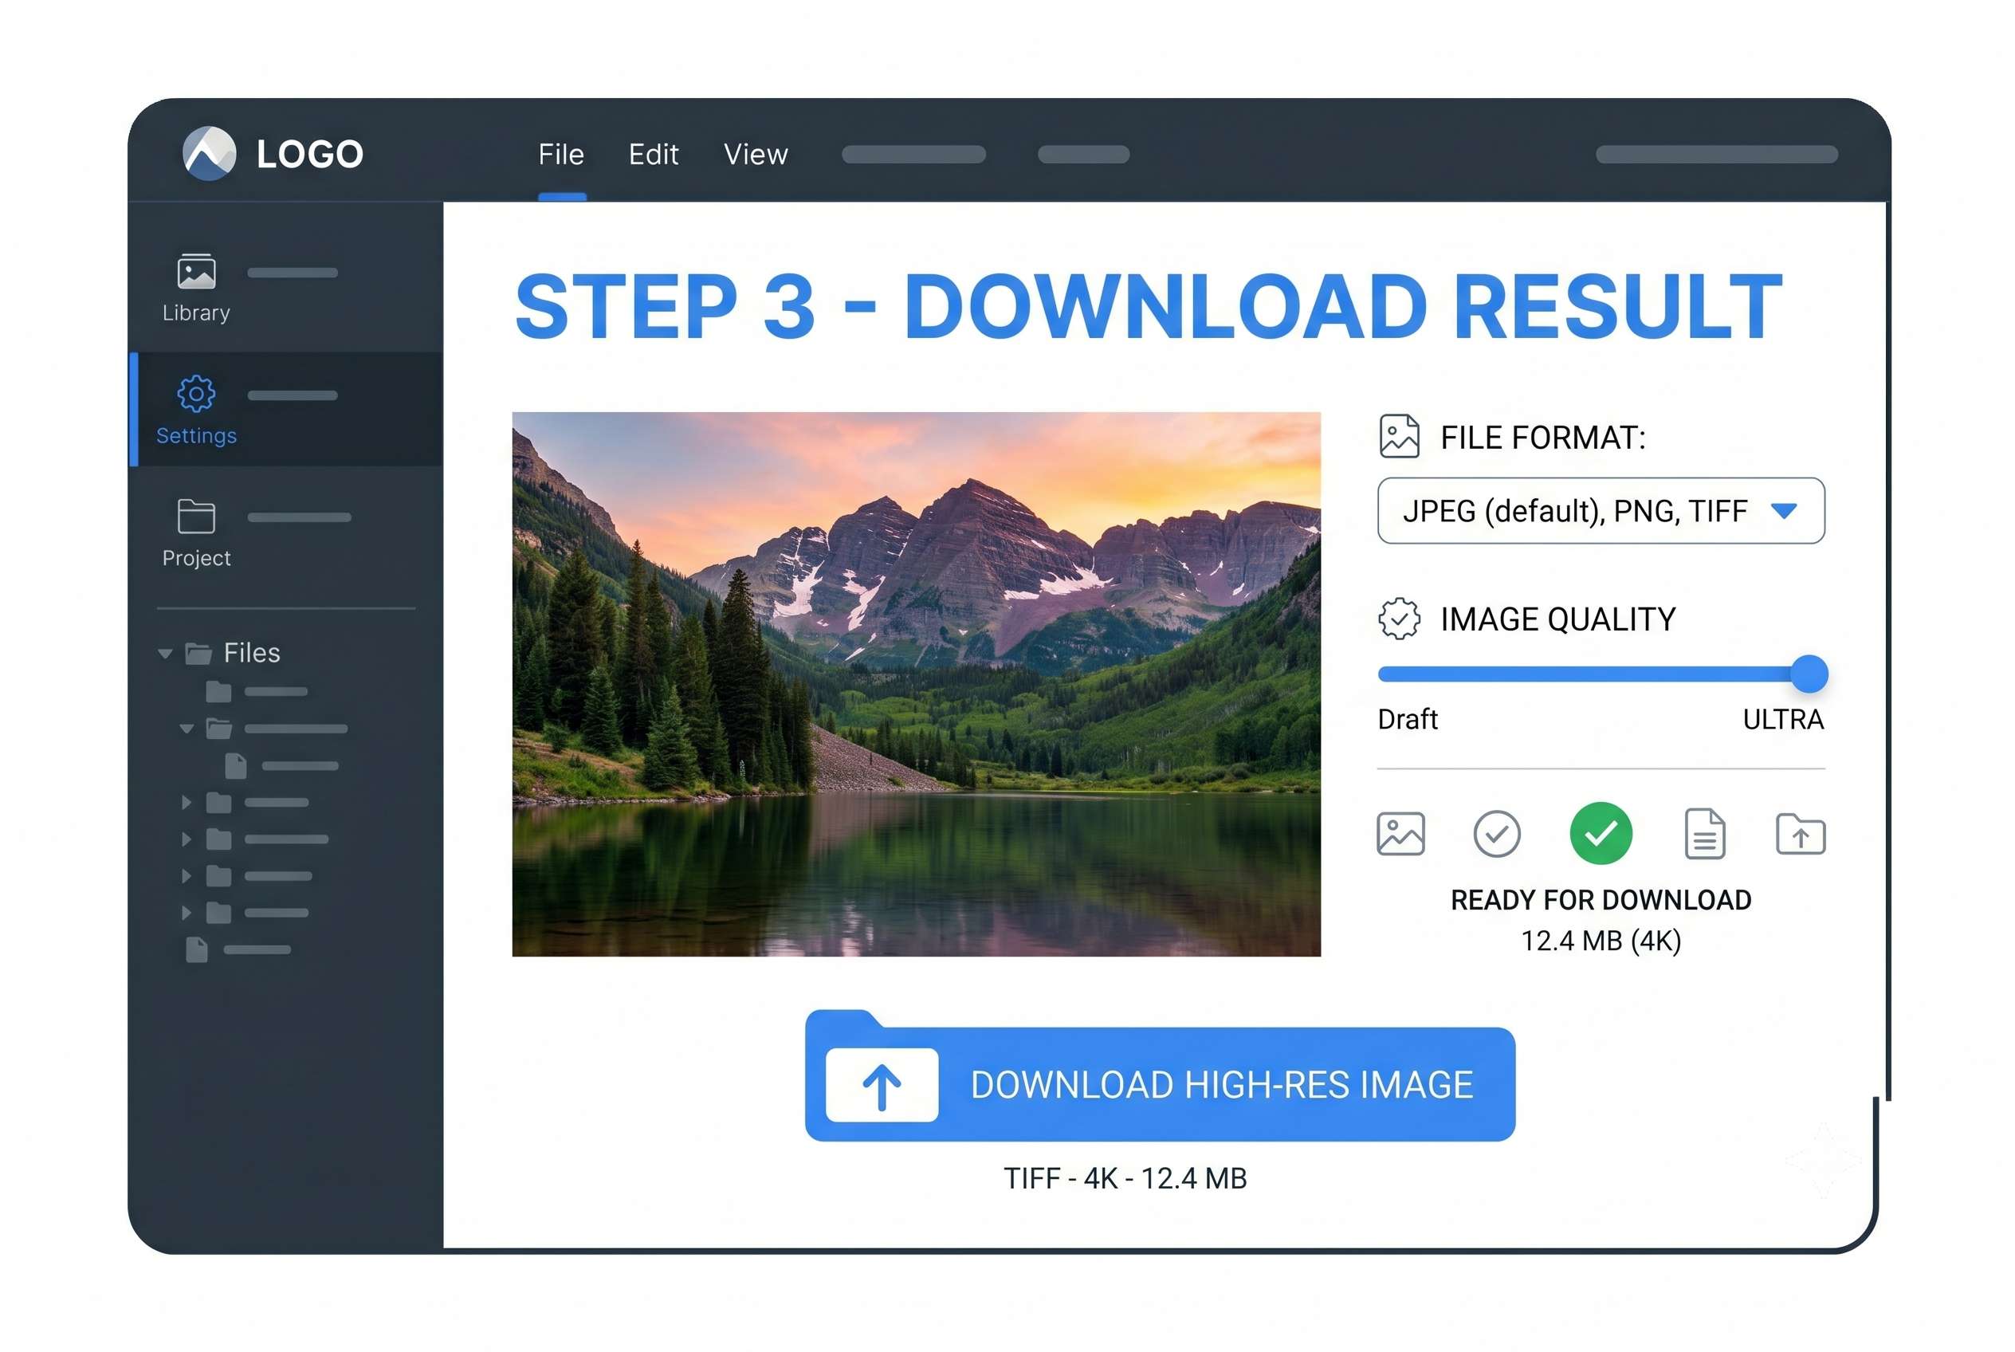The height and width of the screenshot is (1352, 2015).
Task: Click the ULTRA quality label
Action: [1782, 719]
